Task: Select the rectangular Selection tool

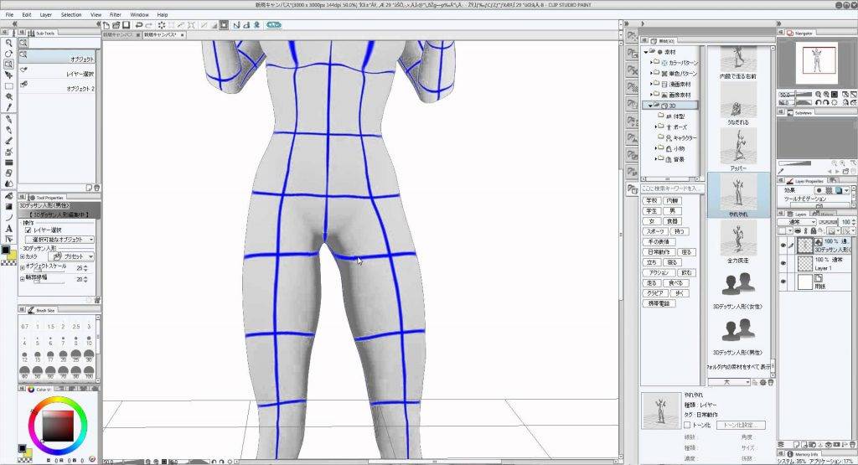Action: 8,86
